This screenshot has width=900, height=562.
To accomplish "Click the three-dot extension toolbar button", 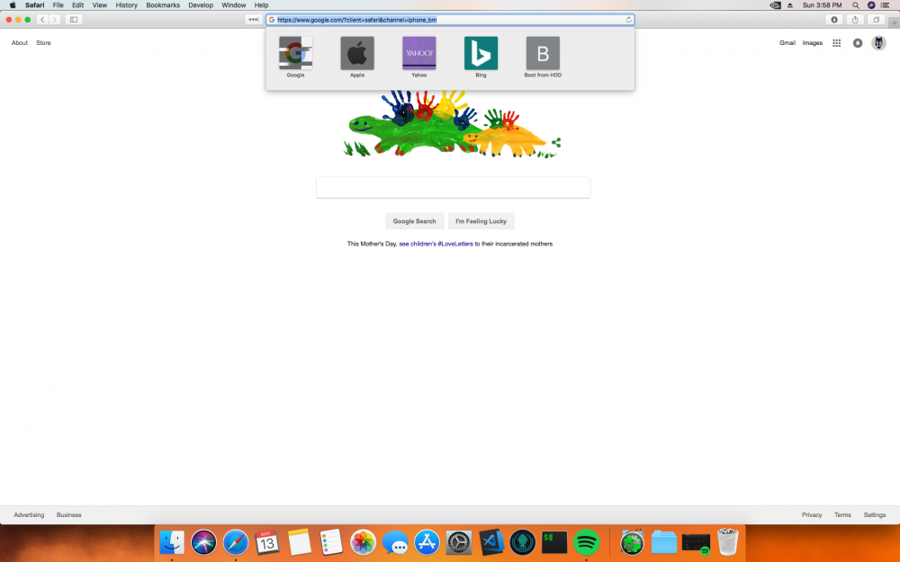I will [253, 20].
